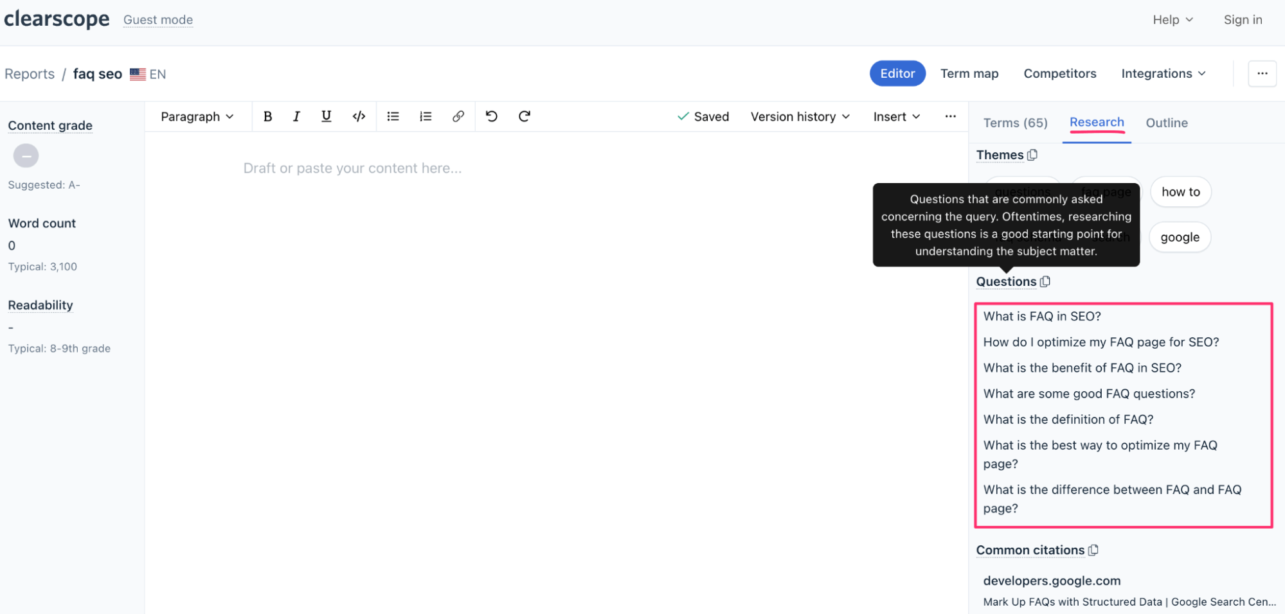Viewport: 1285px width, 614px height.
Task: Open the Competitors view
Action: click(x=1060, y=73)
